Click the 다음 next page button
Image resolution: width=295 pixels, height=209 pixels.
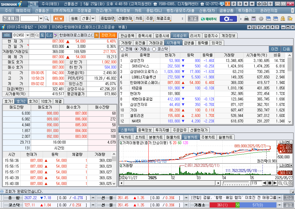[x=286, y=49]
